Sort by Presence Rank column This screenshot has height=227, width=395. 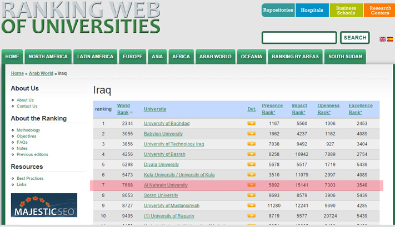pyautogui.click(x=272, y=109)
